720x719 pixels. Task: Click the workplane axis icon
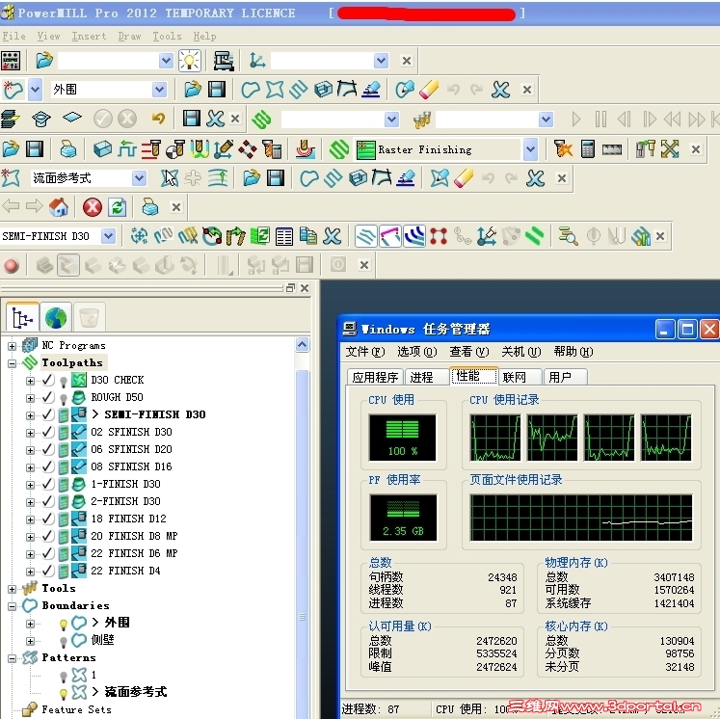[x=257, y=61]
